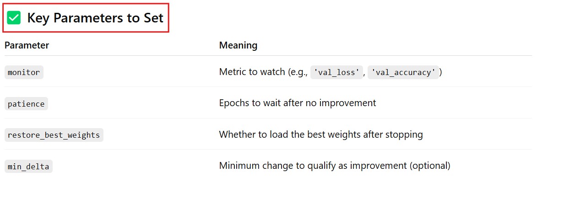Click the "Key Parameters to Set" heading
575x210 pixels.
[95, 18]
